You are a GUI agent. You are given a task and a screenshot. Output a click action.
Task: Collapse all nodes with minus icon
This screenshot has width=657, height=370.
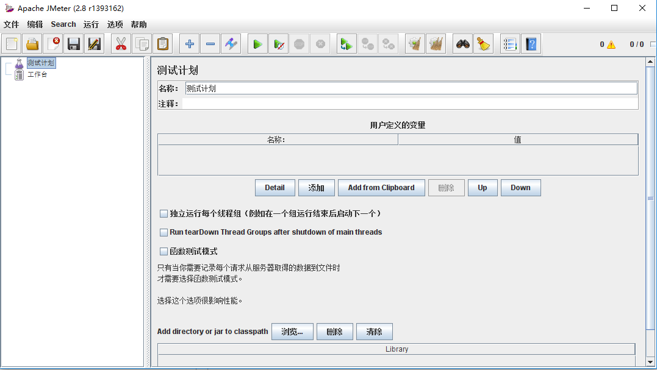(210, 44)
